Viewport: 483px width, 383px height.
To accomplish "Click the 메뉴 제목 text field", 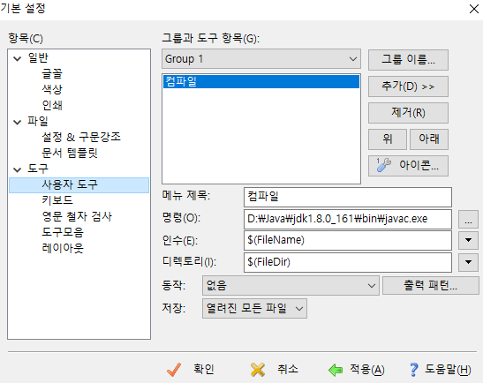I will tap(348, 197).
